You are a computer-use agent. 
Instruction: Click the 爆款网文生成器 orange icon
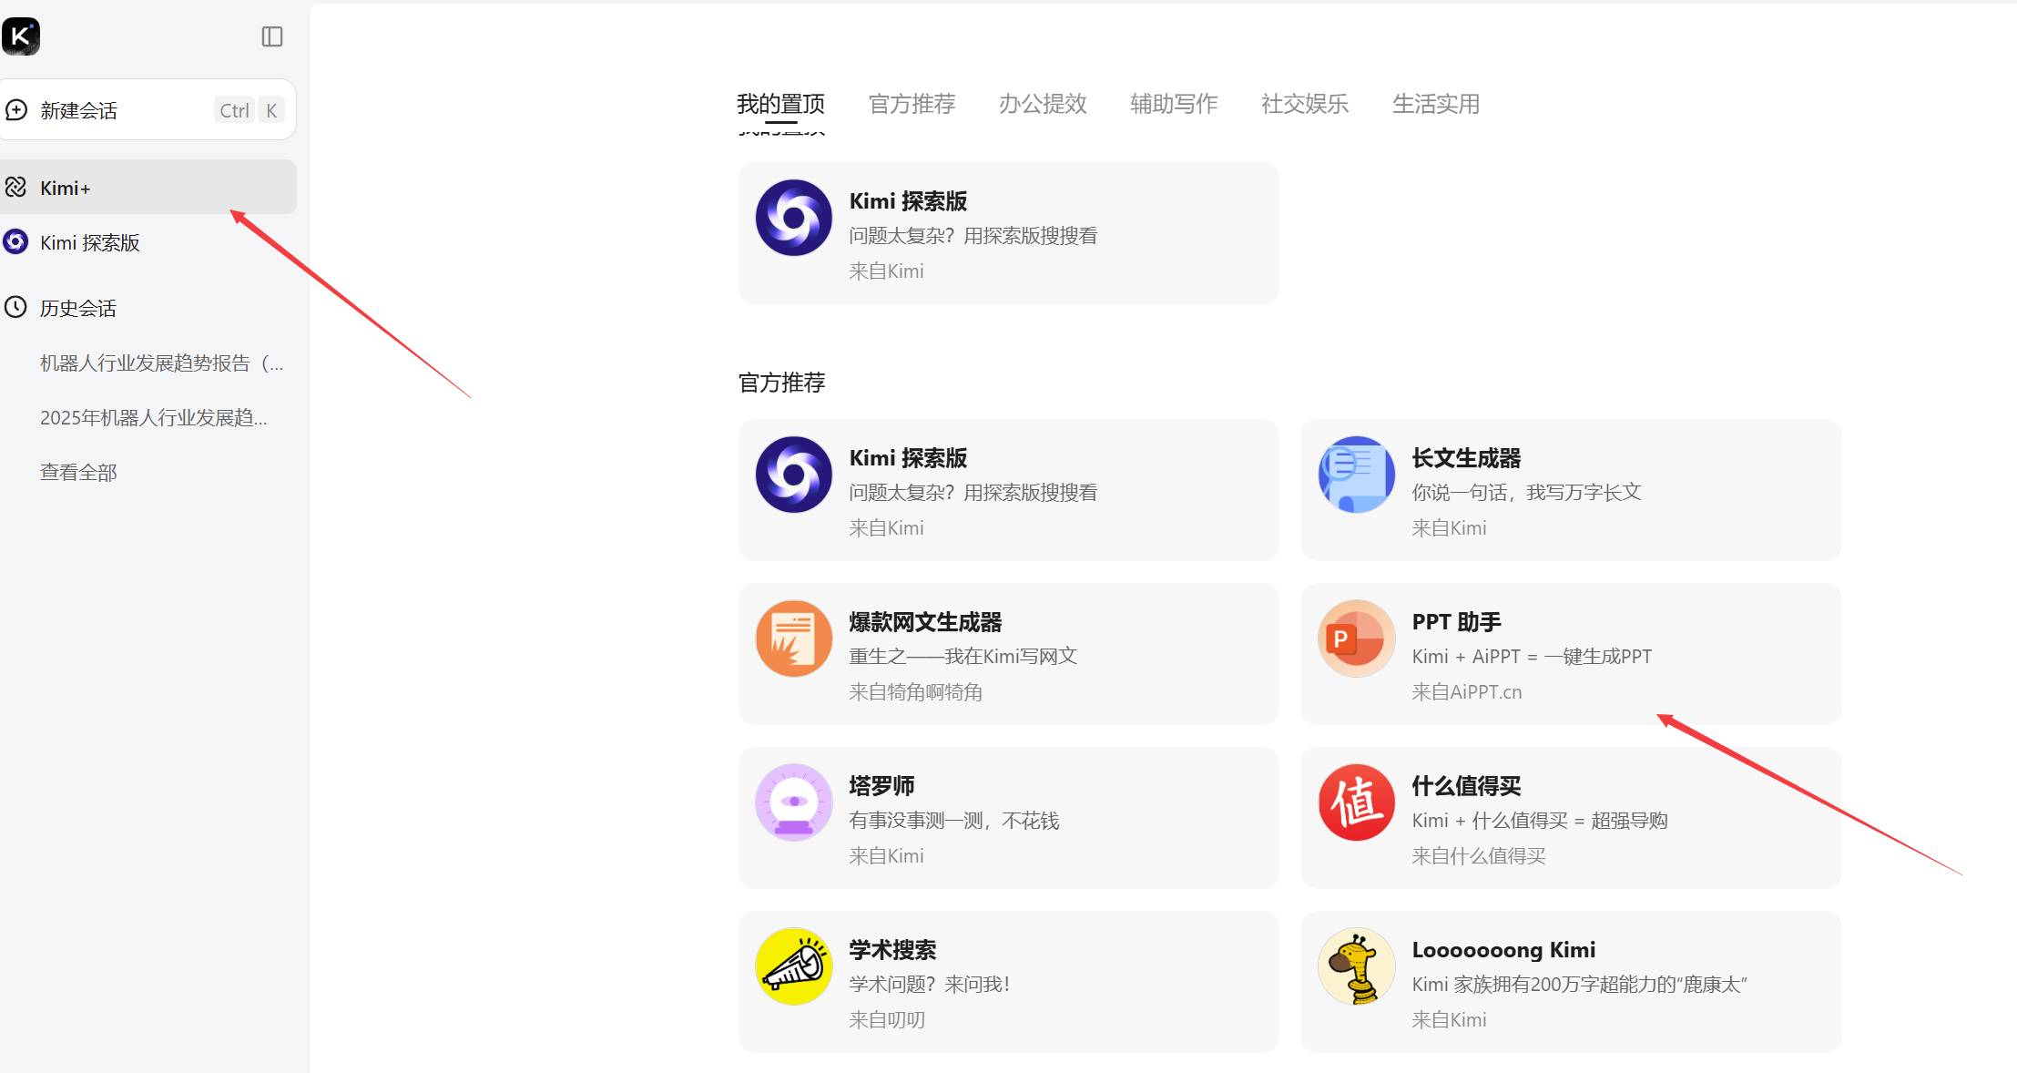pos(794,639)
